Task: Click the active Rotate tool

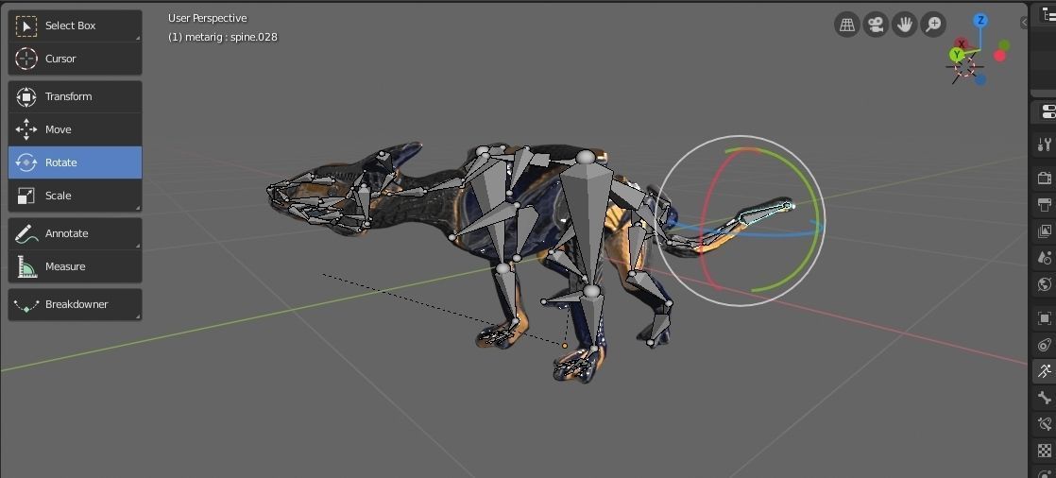Action: tap(75, 162)
